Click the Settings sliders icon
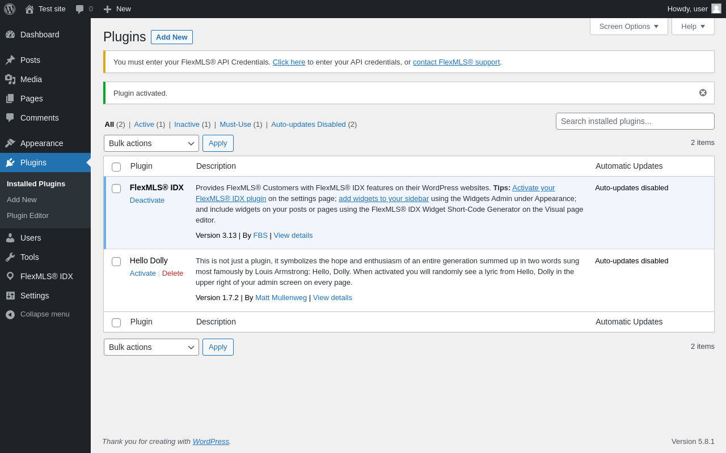The width and height of the screenshot is (726, 453). pos(10,296)
